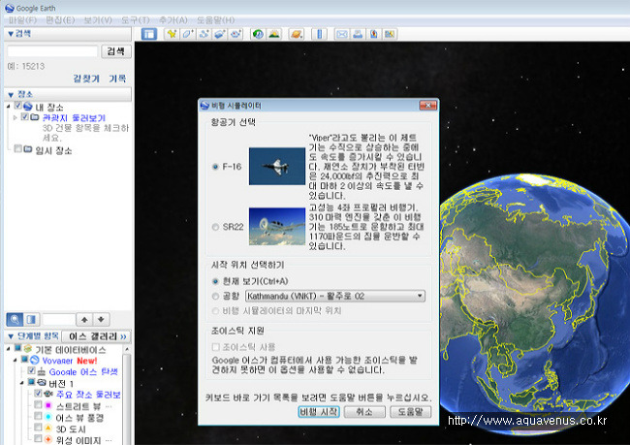Screen dimensions: 630x445
Task: Open the Kathmandu (VNKT) airport dropdown
Action: pos(335,297)
